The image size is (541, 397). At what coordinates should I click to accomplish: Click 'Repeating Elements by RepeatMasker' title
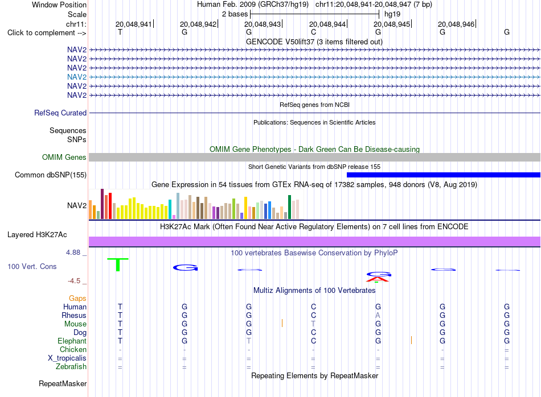tap(314, 375)
